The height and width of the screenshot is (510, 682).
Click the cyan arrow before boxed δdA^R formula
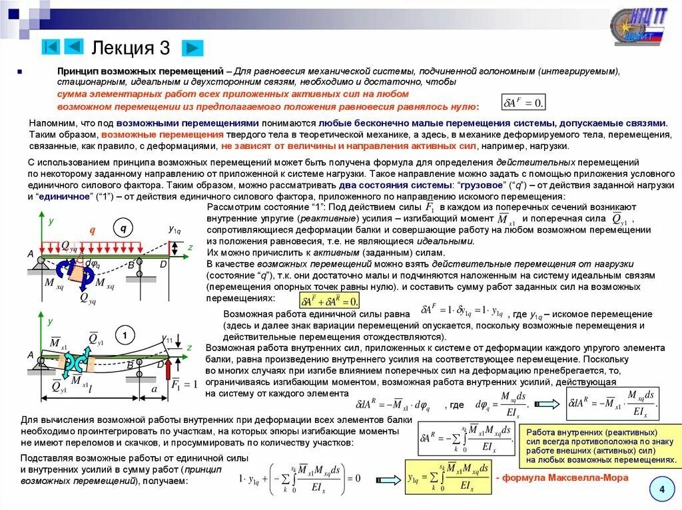click(x=547, y=404)
